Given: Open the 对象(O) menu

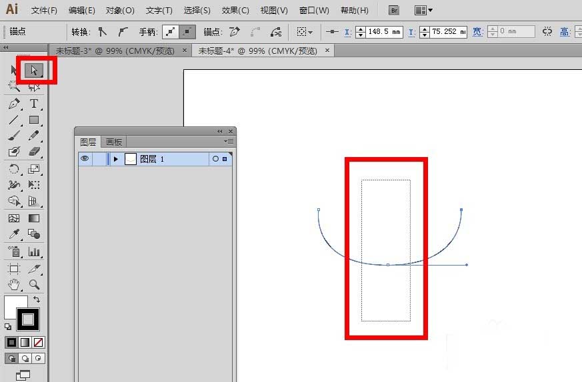Looking at the screenshot, I should click(120, 11).
